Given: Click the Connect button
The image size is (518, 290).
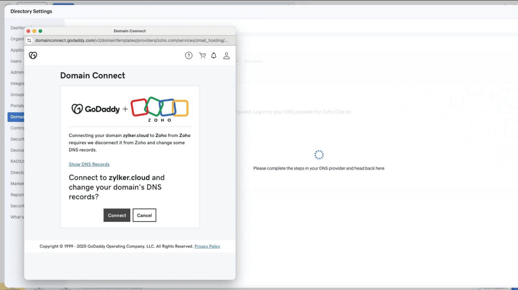Looking at the screenshot, I should (117, 215).
